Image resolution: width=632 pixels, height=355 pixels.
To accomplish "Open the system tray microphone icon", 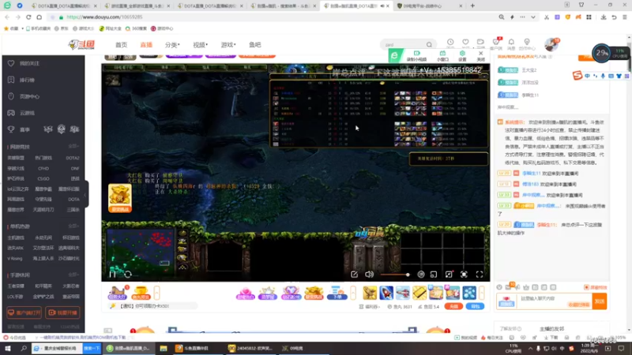I will (538, 348).
